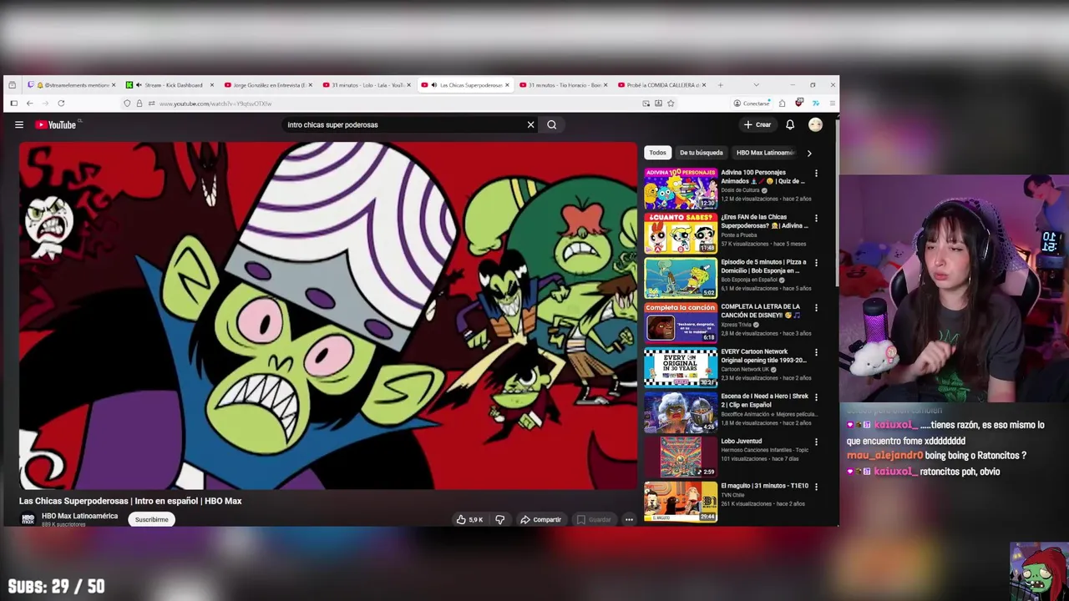
Task: Click the video player showing Mojo Jojo
Action: 328,316
